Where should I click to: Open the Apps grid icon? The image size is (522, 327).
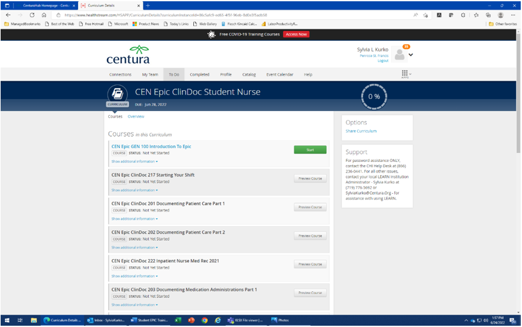point(405,74)
